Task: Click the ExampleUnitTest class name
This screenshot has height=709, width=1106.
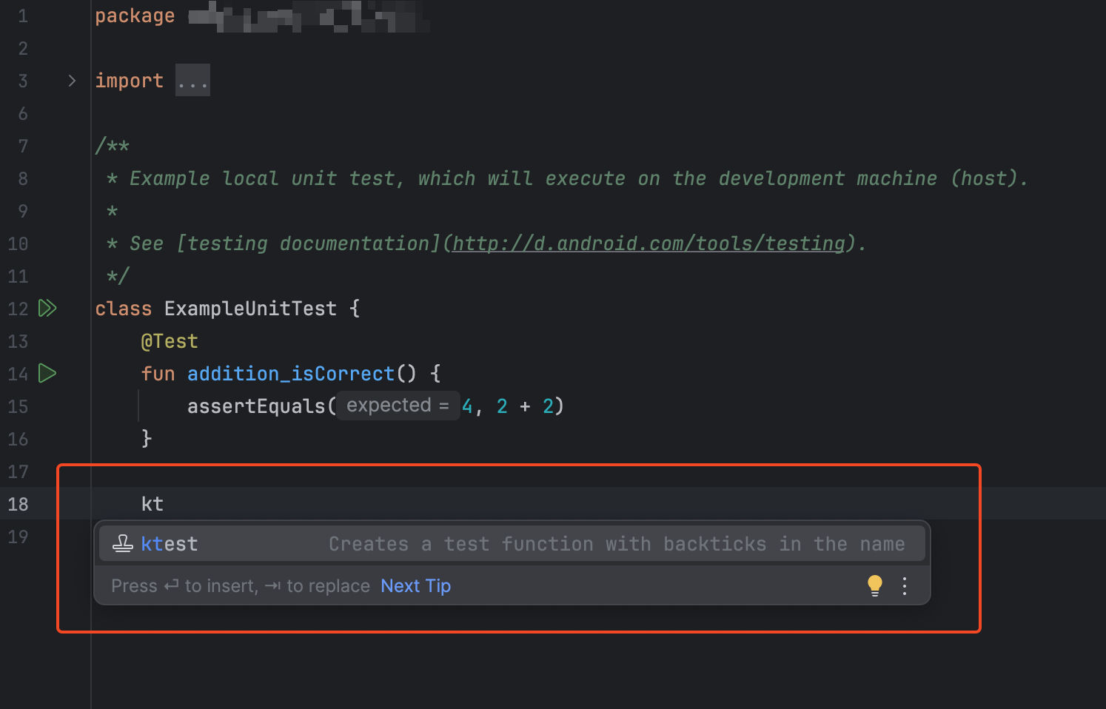Action: pos(250,309)
